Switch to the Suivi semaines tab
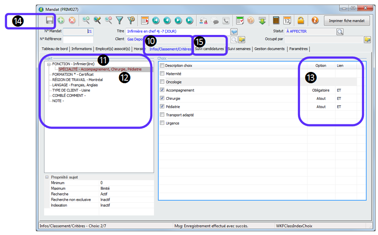Viewport: 378px width, 235px height. click(239, 49)
